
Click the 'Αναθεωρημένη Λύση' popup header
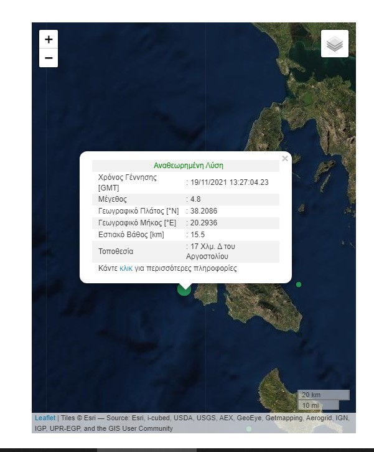(188, 166)
